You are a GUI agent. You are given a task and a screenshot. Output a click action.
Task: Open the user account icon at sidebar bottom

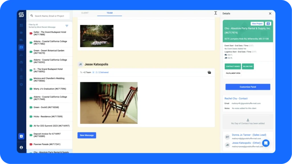point(21,147)
